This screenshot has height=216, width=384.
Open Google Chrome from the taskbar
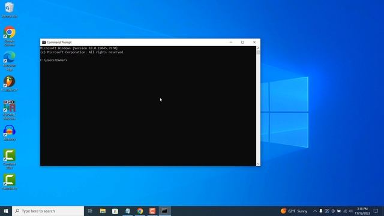[140, 211]
